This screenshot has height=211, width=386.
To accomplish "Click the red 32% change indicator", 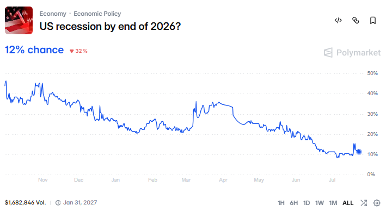I will pos(78,51).
